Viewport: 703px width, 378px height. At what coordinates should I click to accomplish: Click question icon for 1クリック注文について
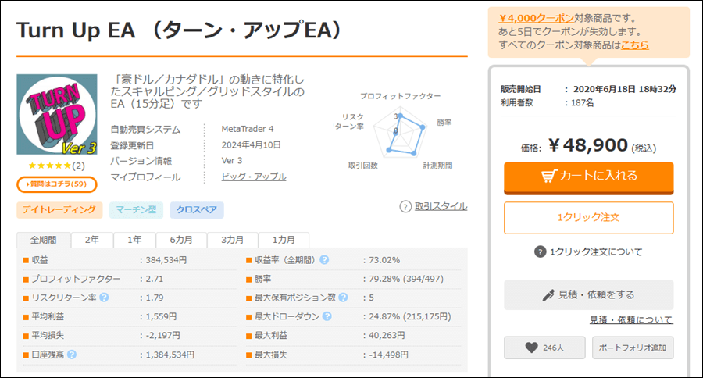540,251
